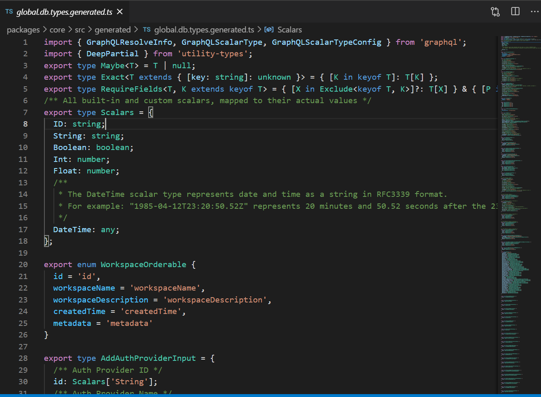The height and width of the screenshot is (397, 541).
Task: Split the editor to the right
Action: click(515, 12)
